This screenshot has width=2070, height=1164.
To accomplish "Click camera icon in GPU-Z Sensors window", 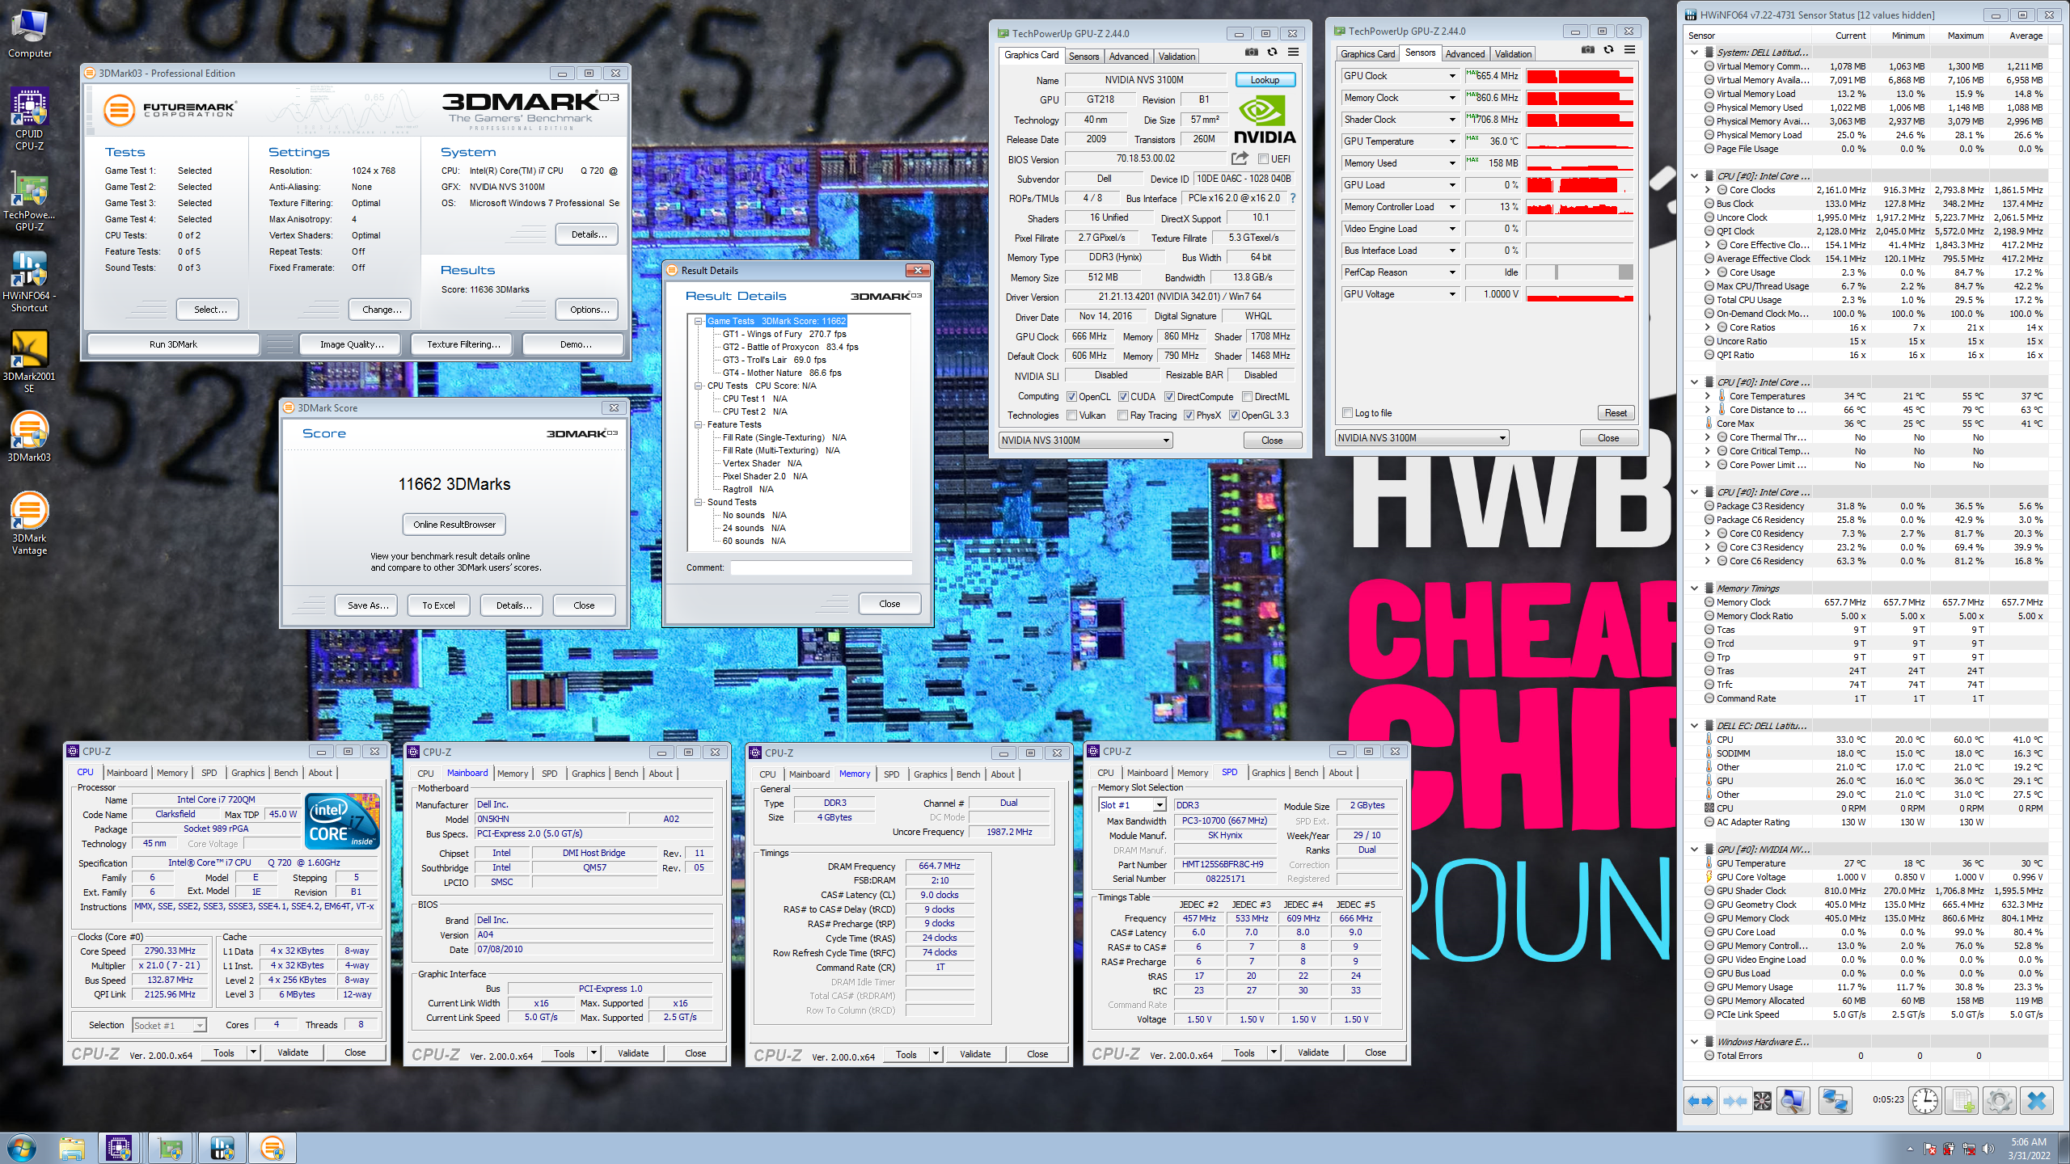I will click(1587, 50).
